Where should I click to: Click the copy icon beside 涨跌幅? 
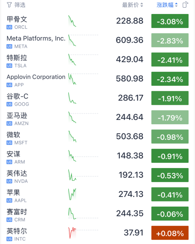(185, 5)
